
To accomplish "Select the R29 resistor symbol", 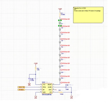I will pos(60,92).
